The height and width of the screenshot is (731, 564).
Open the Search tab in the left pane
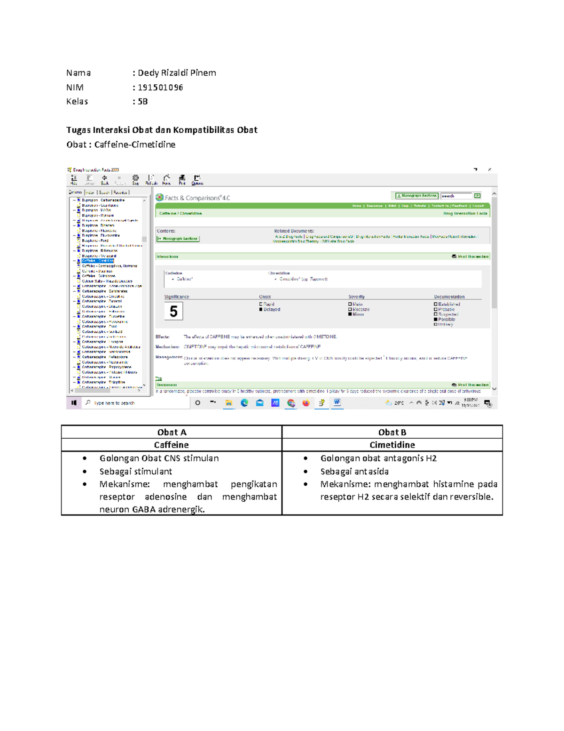104,192
